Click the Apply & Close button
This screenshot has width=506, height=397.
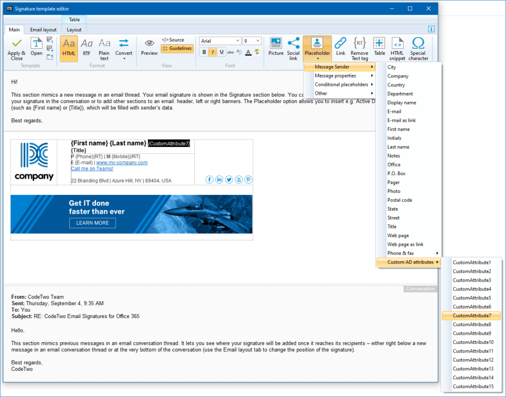coord(16,49)
